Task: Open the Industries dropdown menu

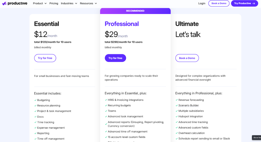Action: [x=69, y=4]
